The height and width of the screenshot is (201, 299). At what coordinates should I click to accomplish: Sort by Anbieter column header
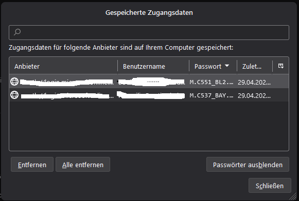(x=63, y=66)
